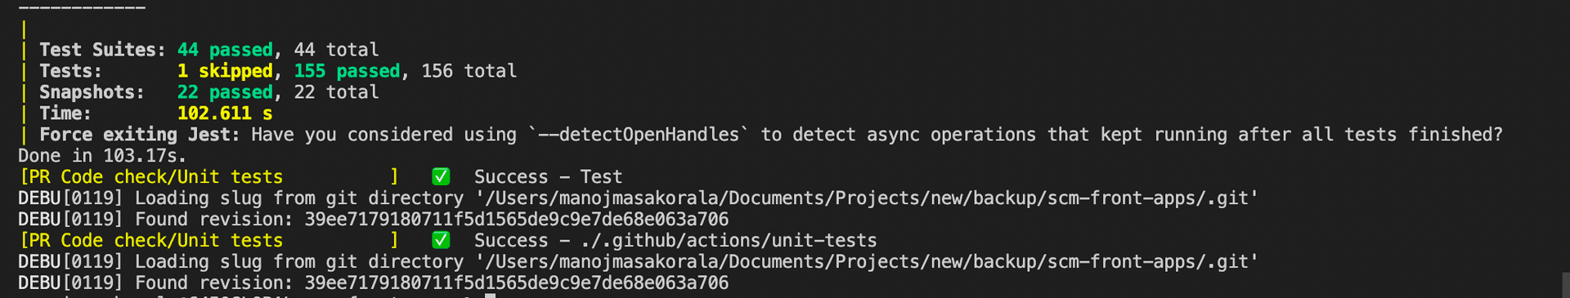Click the '155 passed' tests count
1570x298 pixels.
[x=347, y=71]
